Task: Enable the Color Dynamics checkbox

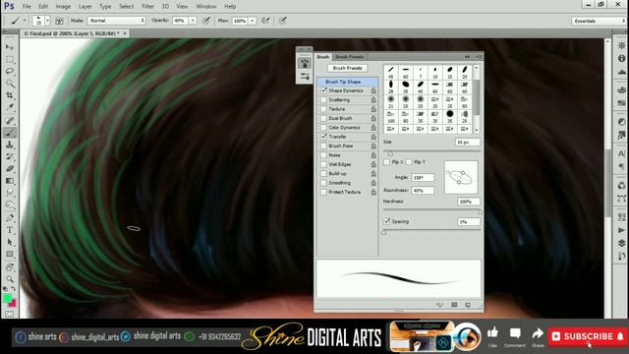Action: [323, 128]
